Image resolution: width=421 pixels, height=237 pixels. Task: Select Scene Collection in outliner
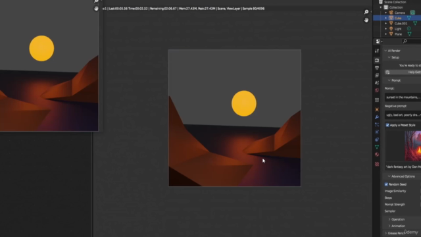pos(395,2)
